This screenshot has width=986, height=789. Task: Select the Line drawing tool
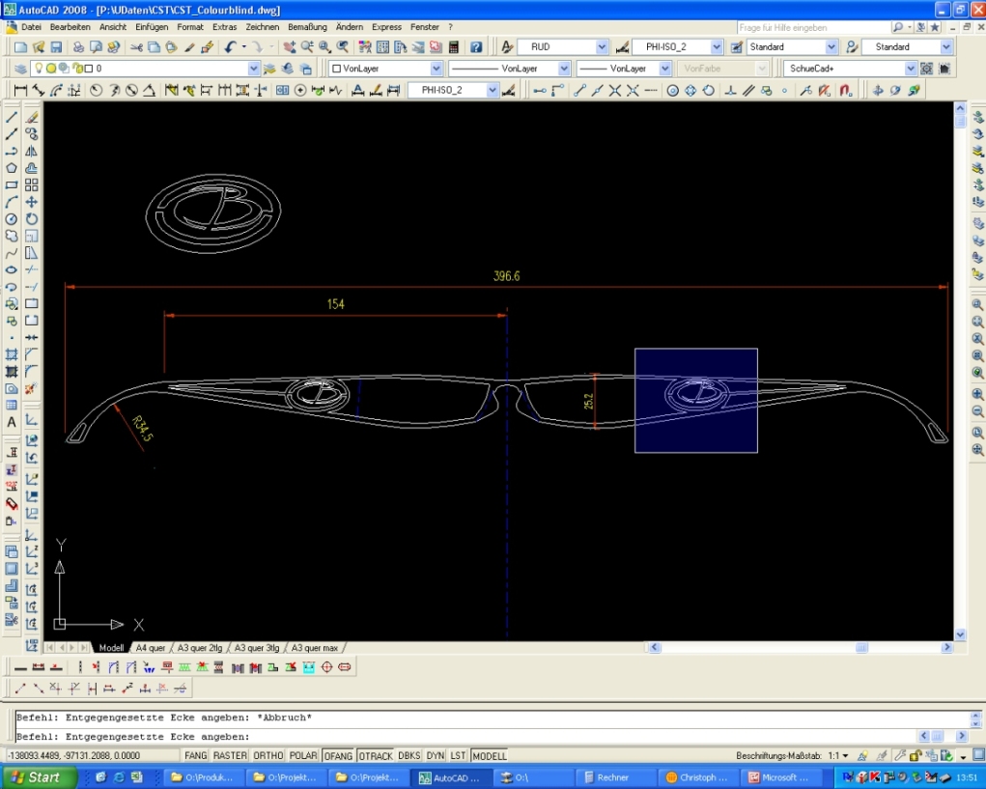[12, 117]
